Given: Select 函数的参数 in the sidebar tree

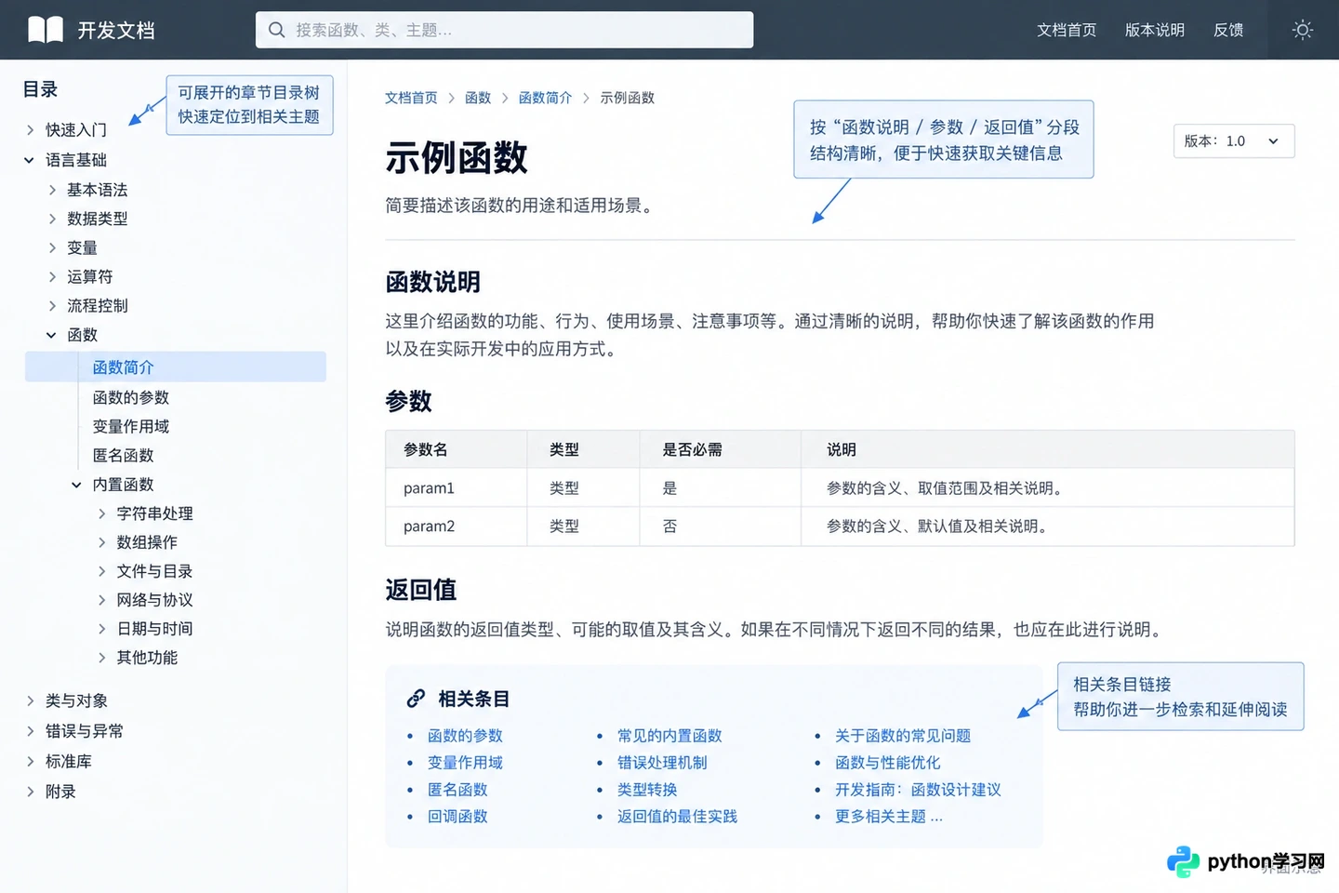Looking at the screenshot, I should [x=131, y=397].
